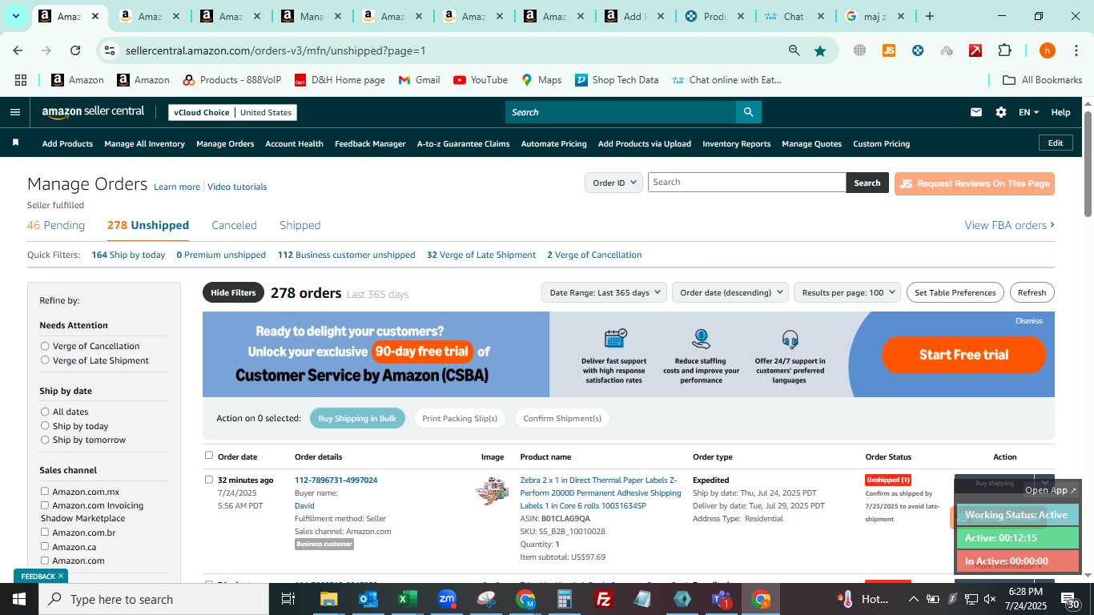This screenshot has height=615, width=1094.
Task: Tick the select-all orders header checkbox
Action: pyautogui.click(x=209, y=455)
